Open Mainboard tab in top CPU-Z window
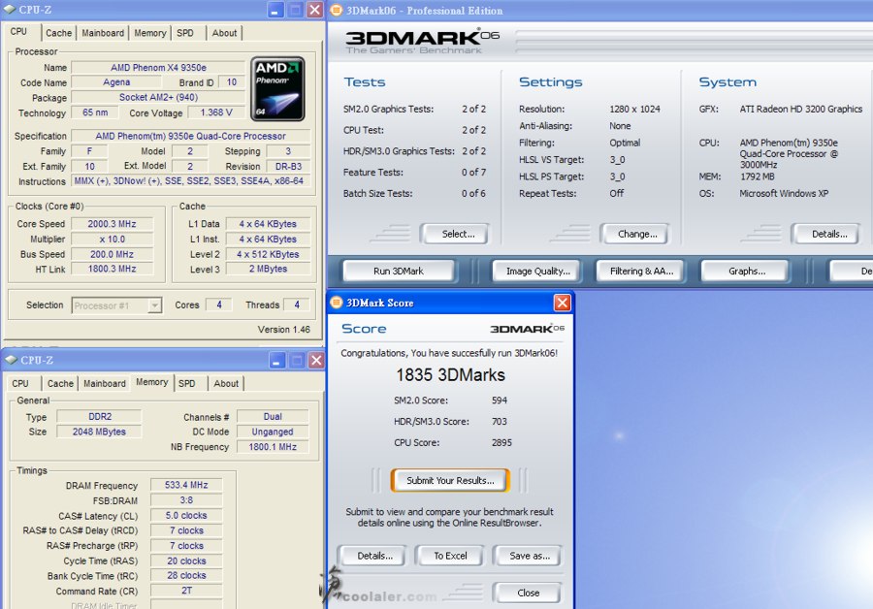The height and width of the screenshot is (609, 873). [x=103, y=33]
